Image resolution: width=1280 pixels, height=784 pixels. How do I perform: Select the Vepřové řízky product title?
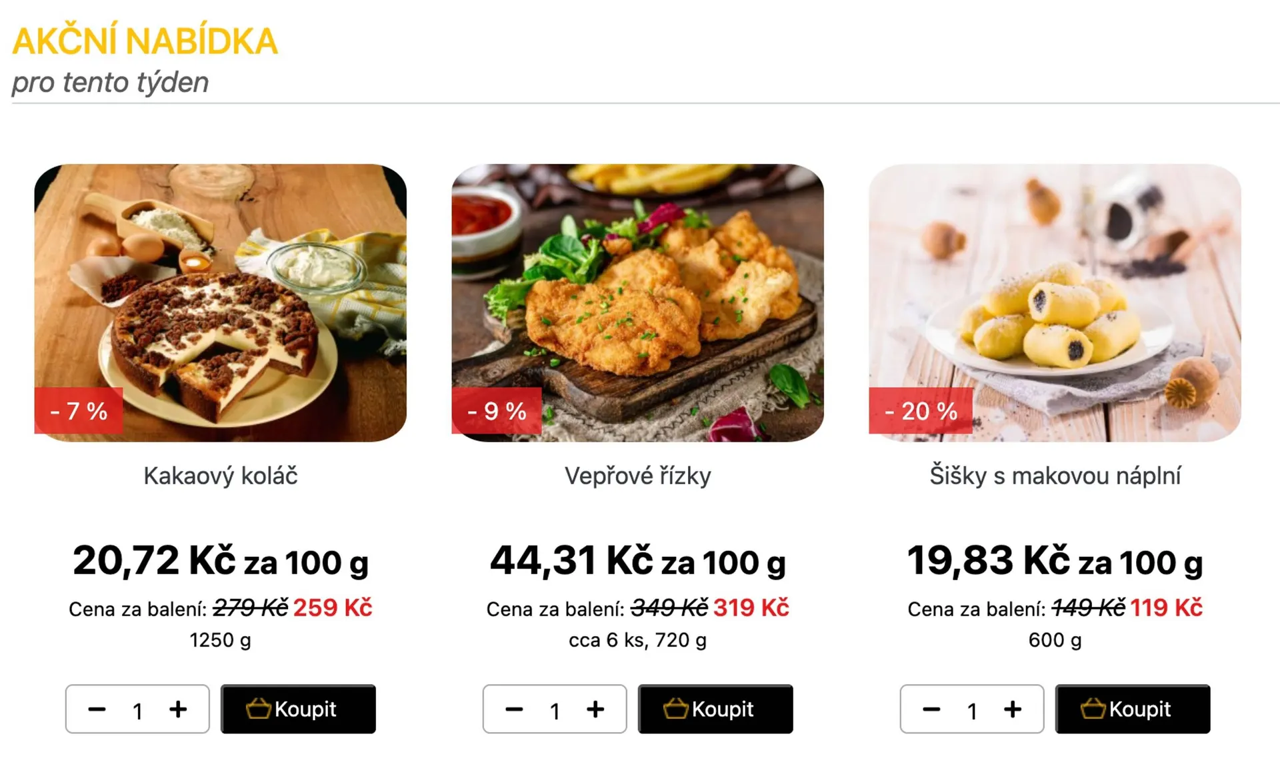(x=637, y=476)
